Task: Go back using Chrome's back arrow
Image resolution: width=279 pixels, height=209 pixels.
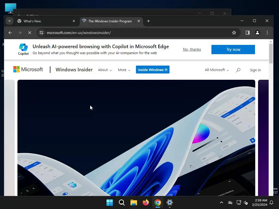Action: pos(10,33)
